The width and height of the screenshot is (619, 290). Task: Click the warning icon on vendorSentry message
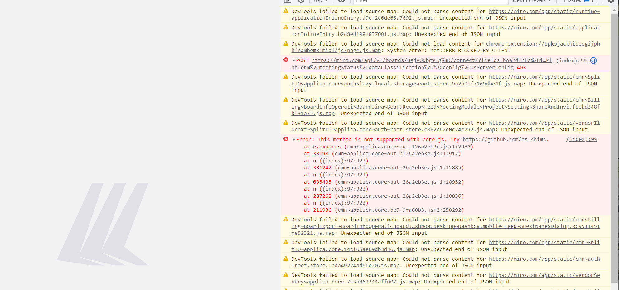pyautogui.click(x=286, y=275)
